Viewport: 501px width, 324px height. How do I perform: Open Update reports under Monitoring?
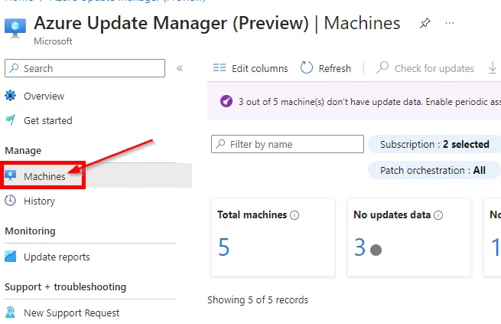click(x=56, y=257)
